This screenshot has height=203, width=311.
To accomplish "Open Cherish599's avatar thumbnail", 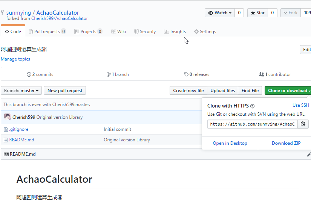I will [x=7, y=117].
